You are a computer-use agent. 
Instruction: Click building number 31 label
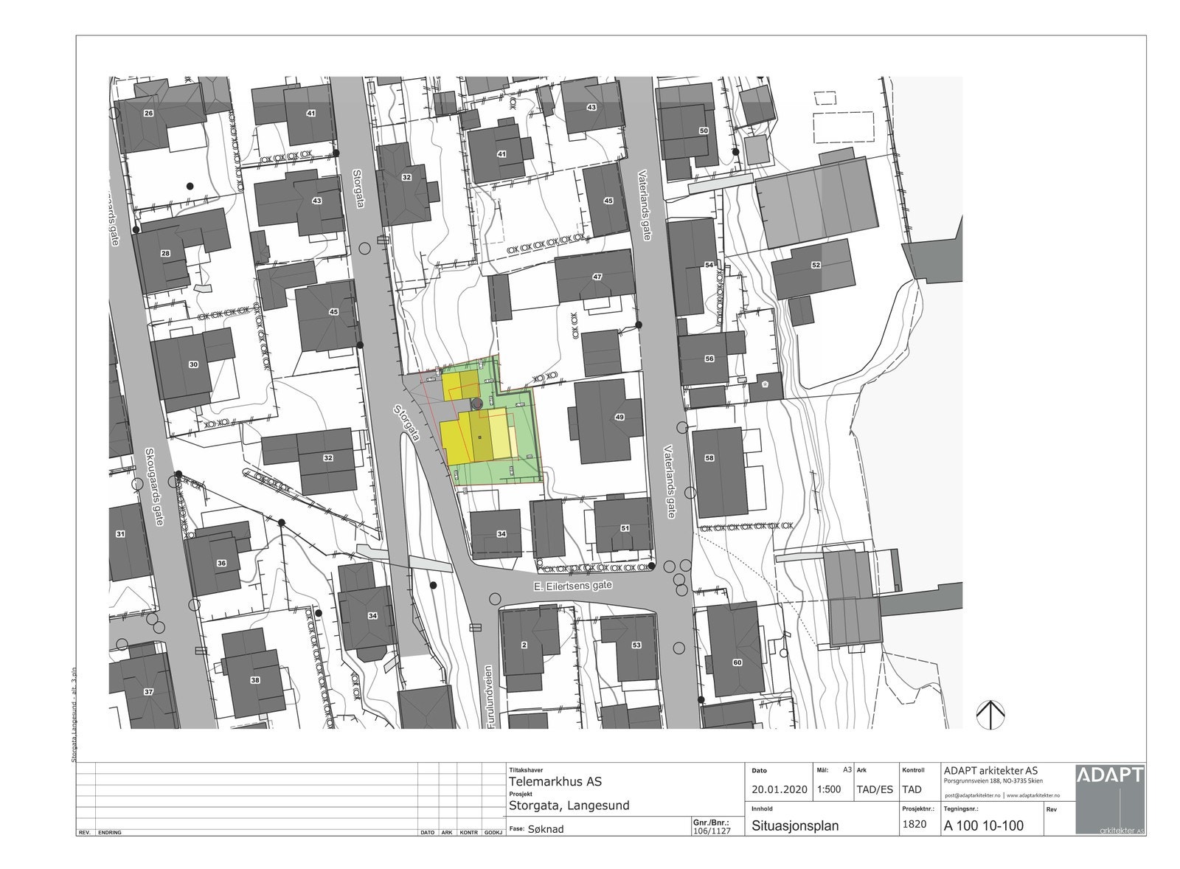coord(120,533)
